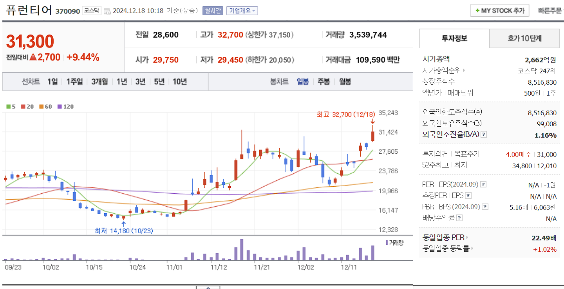Open the 추정PER EPS help tooltip
Screen dimensions: 564x289
[x=468, y=195]
